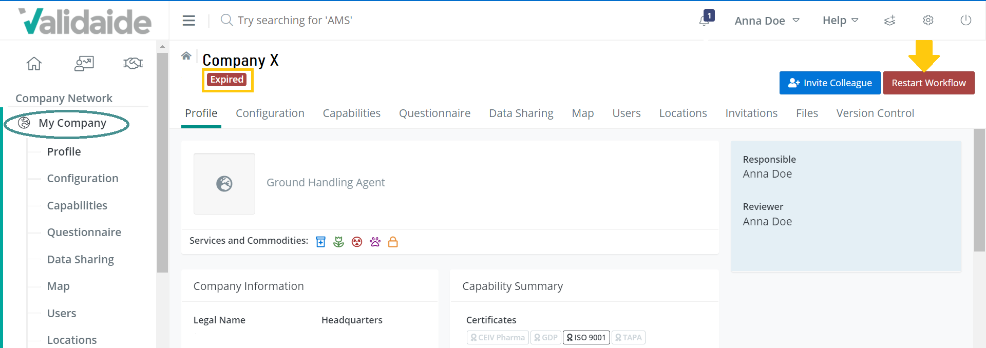The width and height of the screenshot is (986, 348).
Task: Open the Capabilities tab
Action: 352,113
